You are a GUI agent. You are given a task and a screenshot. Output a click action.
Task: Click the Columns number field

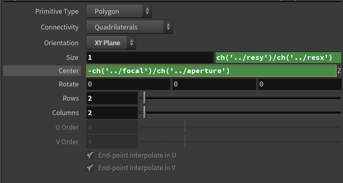pyautogui.click(x=112, y=113)
